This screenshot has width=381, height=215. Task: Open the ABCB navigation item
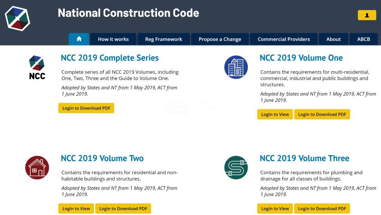click(x=363, y=39)
